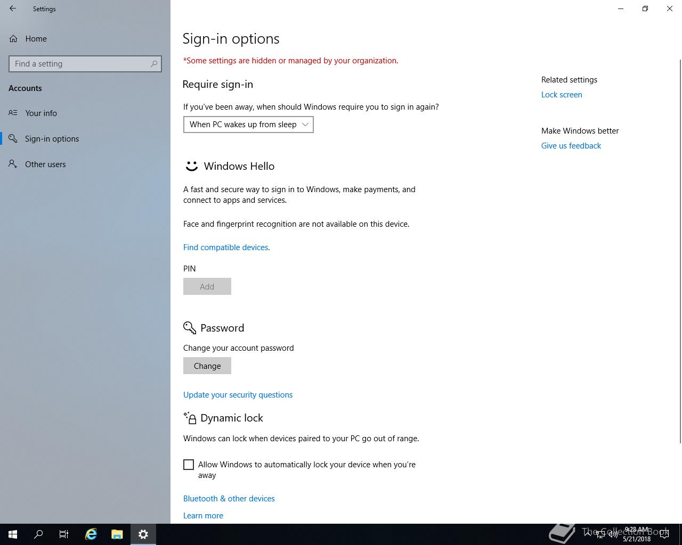Screen dimensions: 682x545
Task: Launch Internet Explorer from the taskbar
Action: [x=91, y=534]
